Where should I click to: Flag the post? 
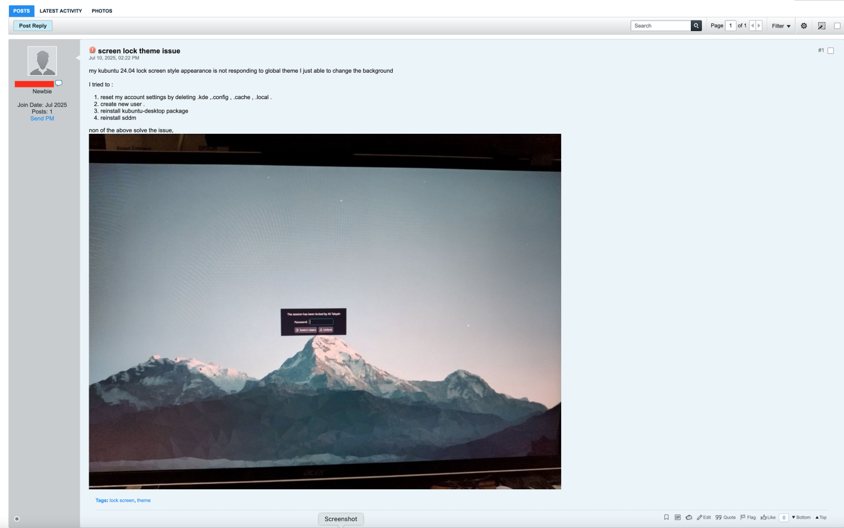(748, 517)
